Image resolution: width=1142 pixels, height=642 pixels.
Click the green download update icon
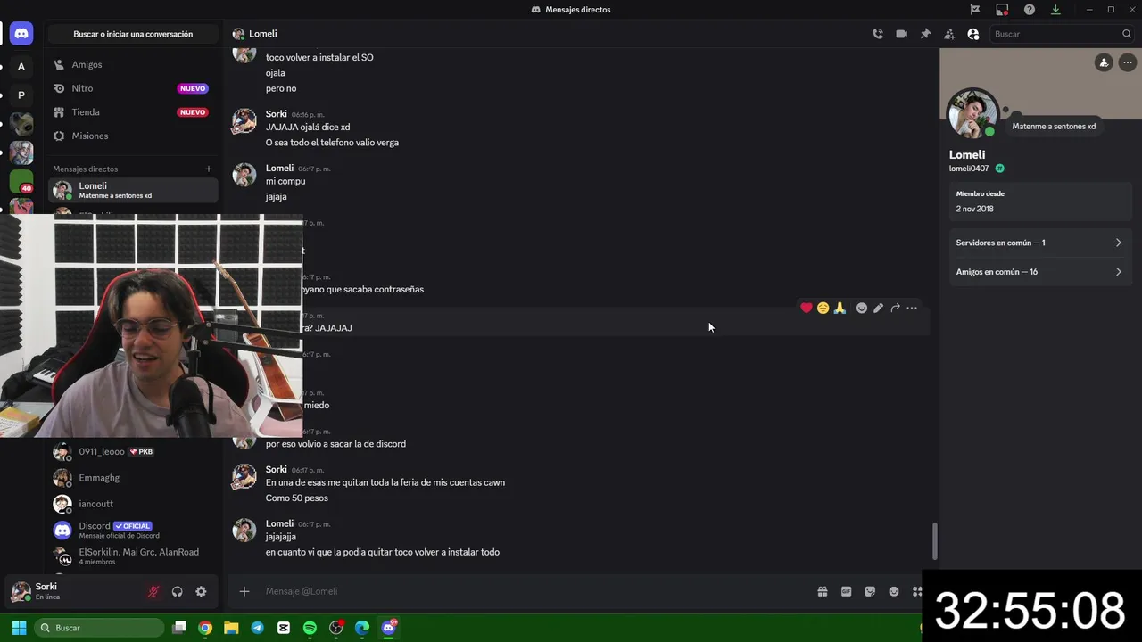click(x=1055, y=10)
